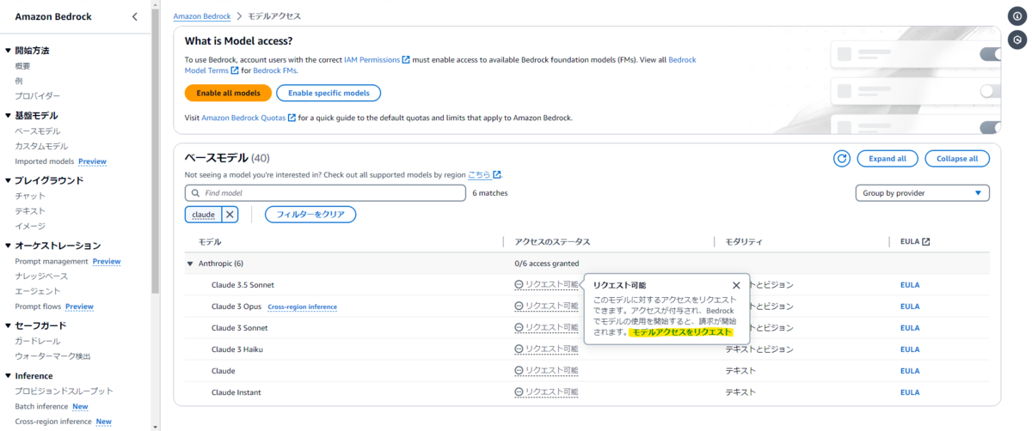Collapse the Inference sidebar section

point(8,376)
